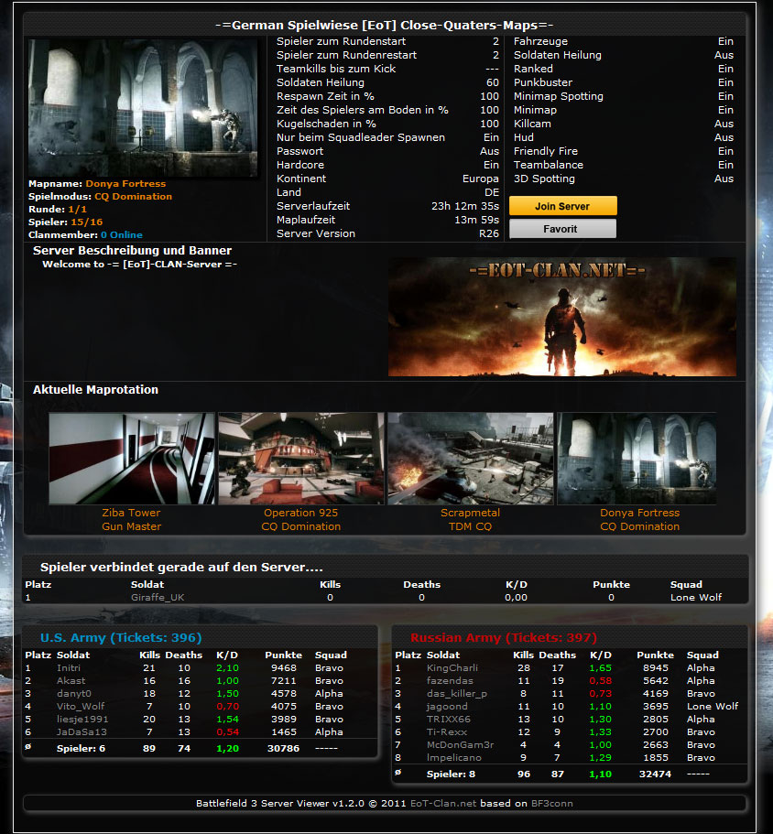Click the EOT-CLAN.NET banner image
The image size is (773, 834).
pos(562,317)
